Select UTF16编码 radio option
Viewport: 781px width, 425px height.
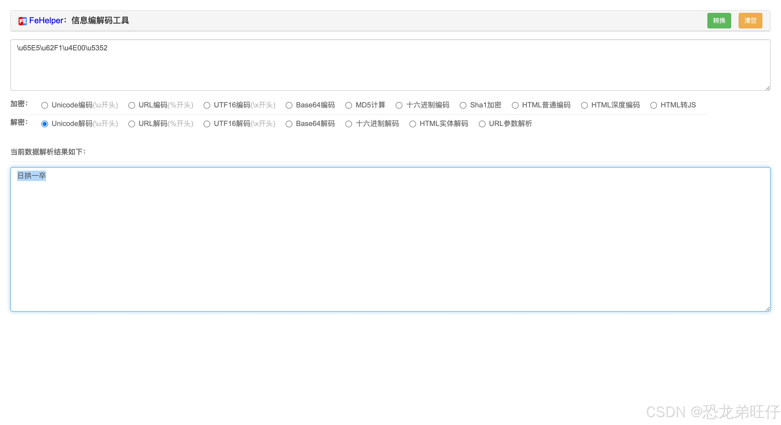pyautogui.click(x=207, y=105)
